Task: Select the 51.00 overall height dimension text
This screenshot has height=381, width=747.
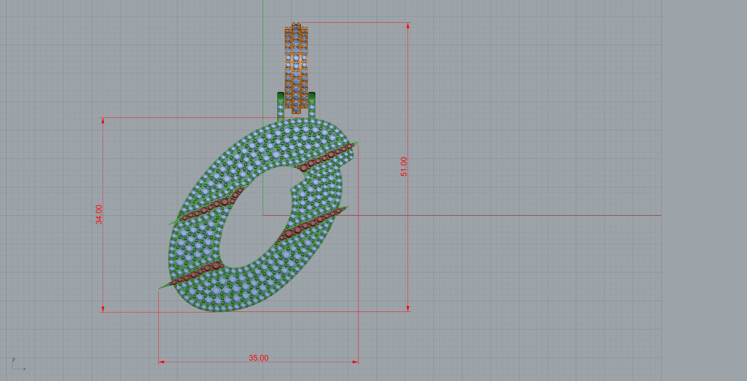Action: click(x=404, y=167)
